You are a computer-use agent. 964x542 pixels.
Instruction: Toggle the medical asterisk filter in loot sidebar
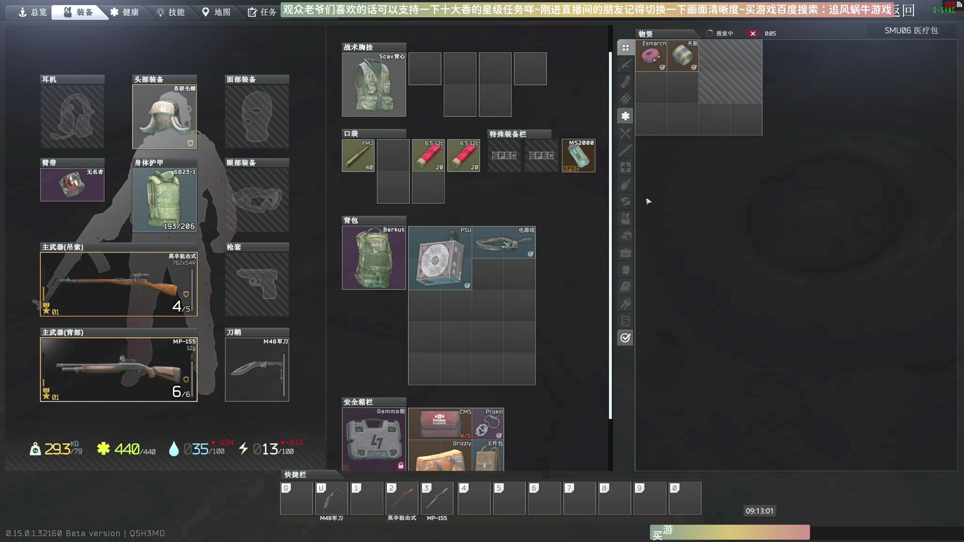pos(625,116)
